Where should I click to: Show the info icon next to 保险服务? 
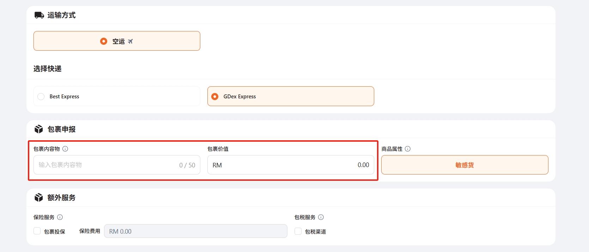60,217
